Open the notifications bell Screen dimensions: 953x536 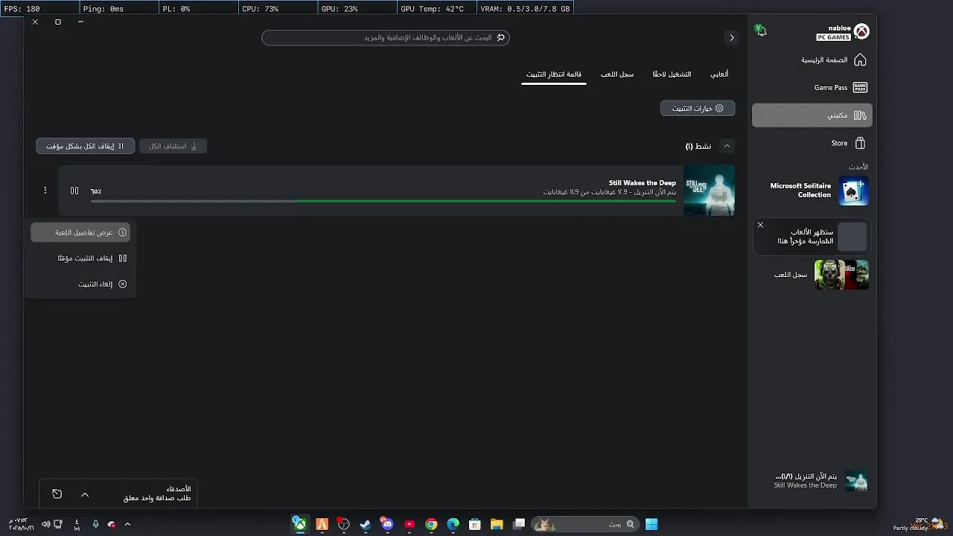pos(760,31)
